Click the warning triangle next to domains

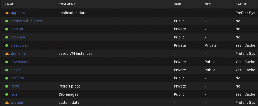point(7,54)
